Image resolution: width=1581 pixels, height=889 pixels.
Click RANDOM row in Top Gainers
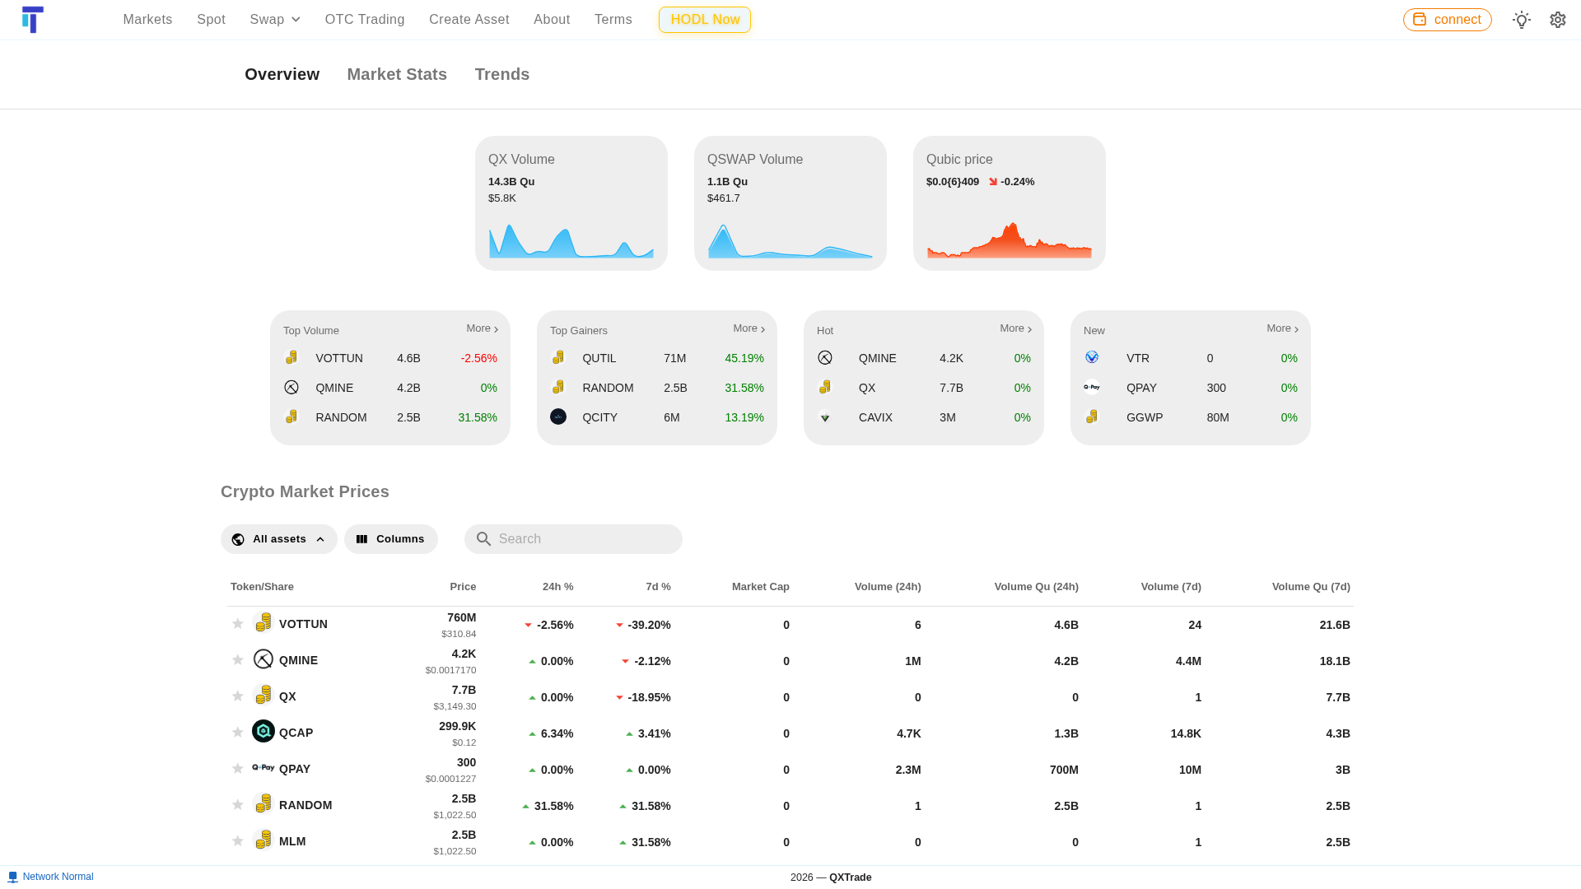click(x=657, y=388)
